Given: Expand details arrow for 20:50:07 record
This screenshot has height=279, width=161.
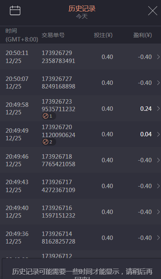Looking at the screenshot, I should tap(158, 83).
